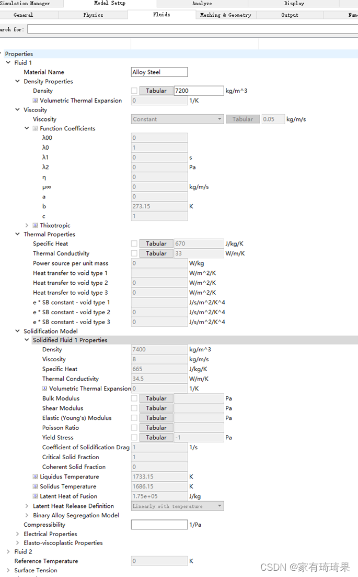Click Heat transfer to void type 1 field
Viewport: 358px width, 577px height.
point(159,273)
